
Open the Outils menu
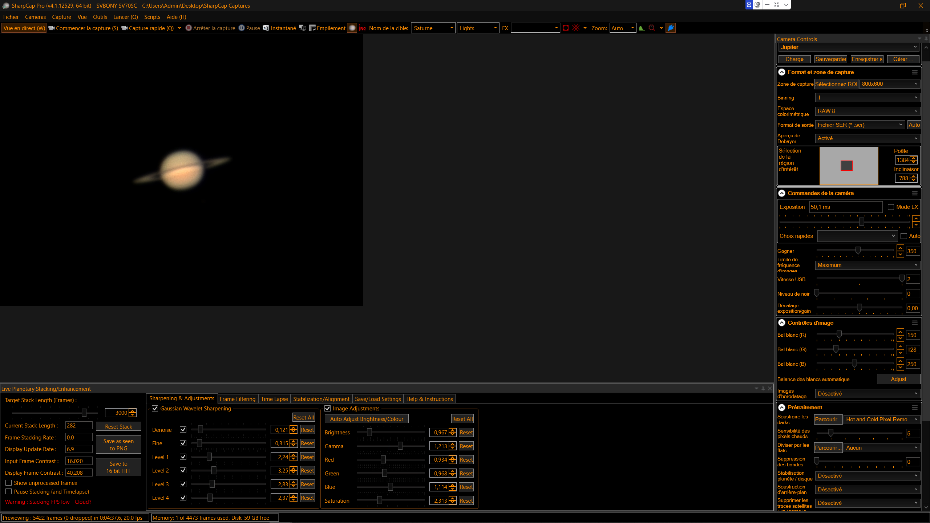[x=100, y=17]
